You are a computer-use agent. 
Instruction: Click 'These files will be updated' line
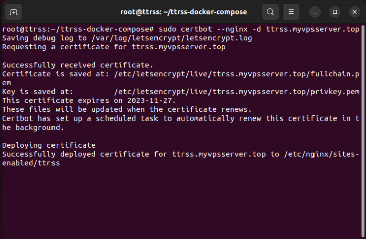pyautogui.click(x=127, y=109)
